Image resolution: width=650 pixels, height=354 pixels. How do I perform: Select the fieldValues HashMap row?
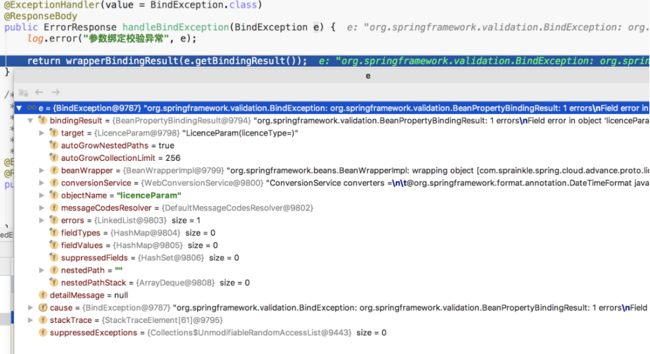(332, 245)
